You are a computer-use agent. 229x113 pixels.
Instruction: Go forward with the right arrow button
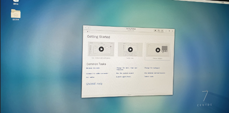89,28
